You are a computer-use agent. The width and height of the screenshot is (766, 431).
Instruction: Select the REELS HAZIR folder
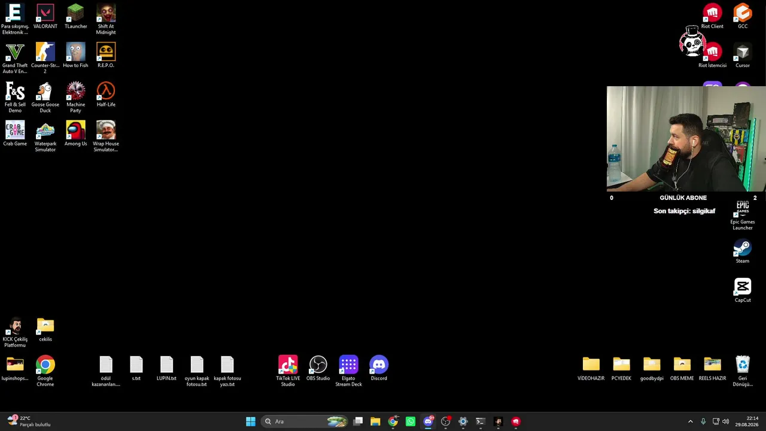pos(712,369)
